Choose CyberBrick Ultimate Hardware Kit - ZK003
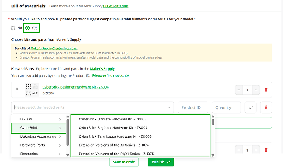 (x=112, y=119)
